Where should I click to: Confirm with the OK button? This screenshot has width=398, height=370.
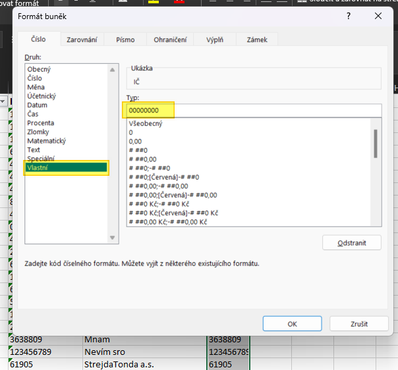292,324
